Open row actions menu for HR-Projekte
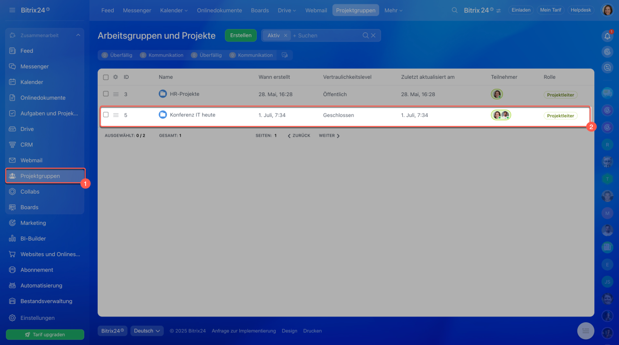 (x=116, y=94)
